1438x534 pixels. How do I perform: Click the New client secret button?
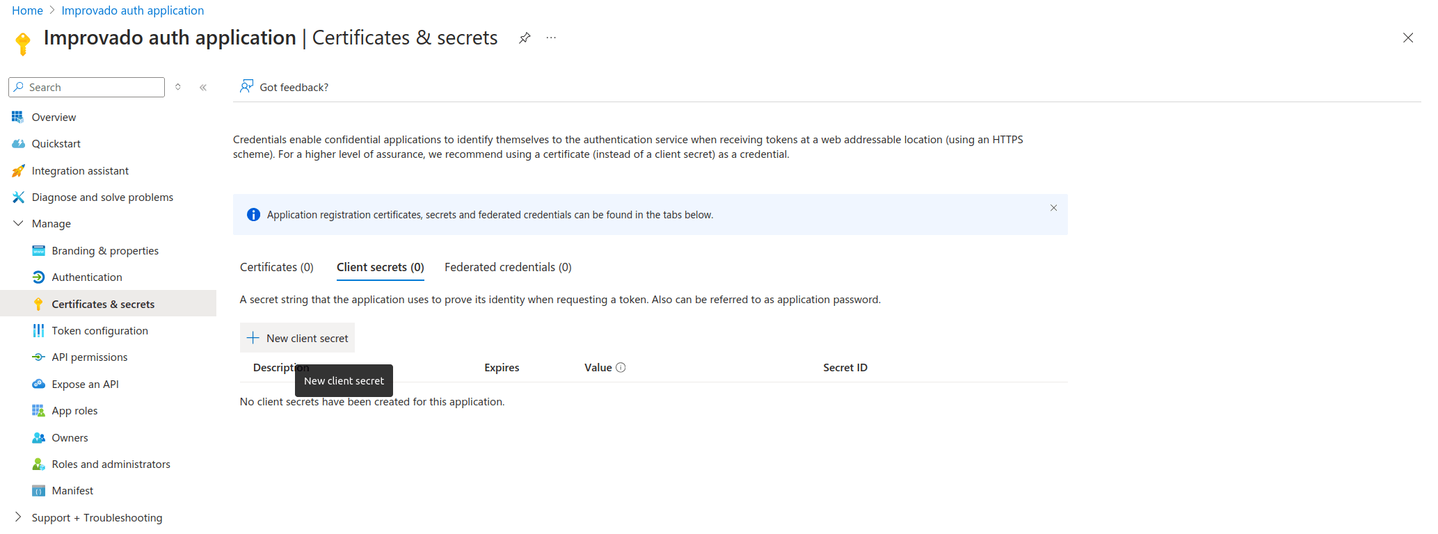(x=298, y=338)
